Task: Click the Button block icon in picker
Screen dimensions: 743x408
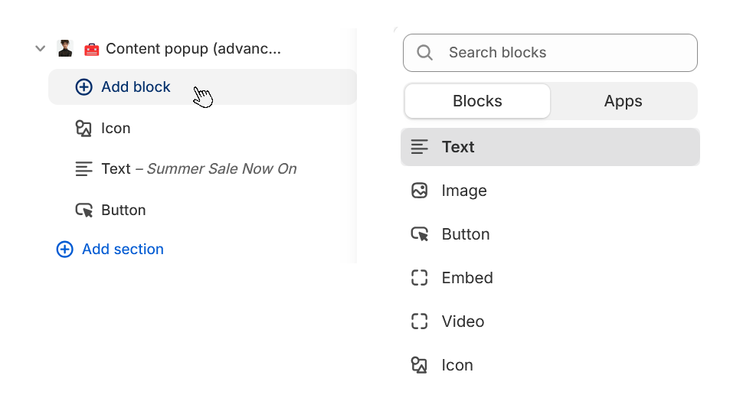Action: click(x=419, y=234)
